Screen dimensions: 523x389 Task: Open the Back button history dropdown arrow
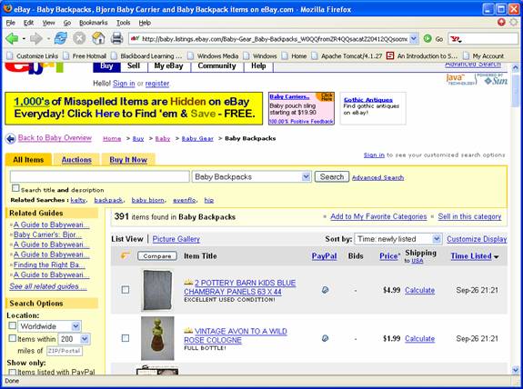point(24,39)
